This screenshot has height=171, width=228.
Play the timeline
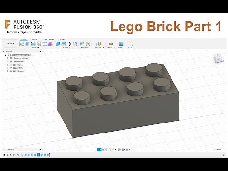(x=11, y=155)
